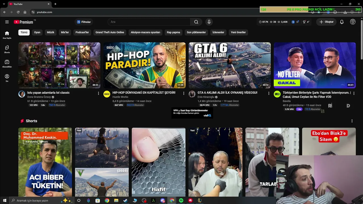
Task: Open more options for GTA 6 AKLIMI ALDI video
Action: pos(269,93)
